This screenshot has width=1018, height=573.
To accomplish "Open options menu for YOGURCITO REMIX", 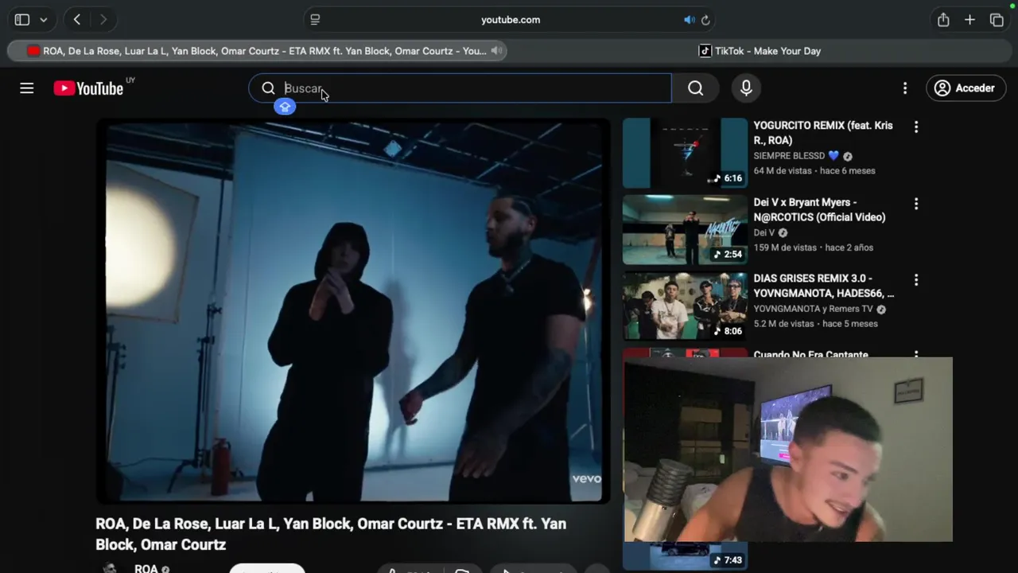I will coord(916,127).
